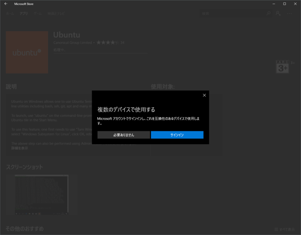The image size is (301, 235).
Task: Open the more options ellipsis menu
Action: click(290, 14)
